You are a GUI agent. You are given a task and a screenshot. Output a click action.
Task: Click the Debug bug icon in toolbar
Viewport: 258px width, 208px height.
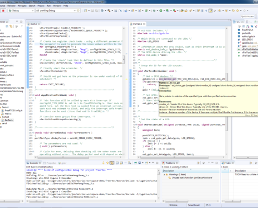click(154, 10)
